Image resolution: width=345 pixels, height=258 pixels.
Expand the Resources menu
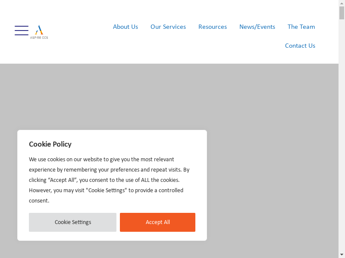tap(213, 27)
